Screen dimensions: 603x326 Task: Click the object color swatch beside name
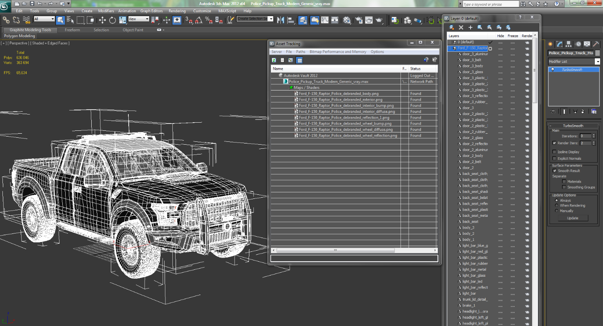(598, 53)
